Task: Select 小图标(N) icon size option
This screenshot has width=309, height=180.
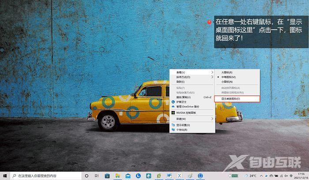Action: pos(237,81)
